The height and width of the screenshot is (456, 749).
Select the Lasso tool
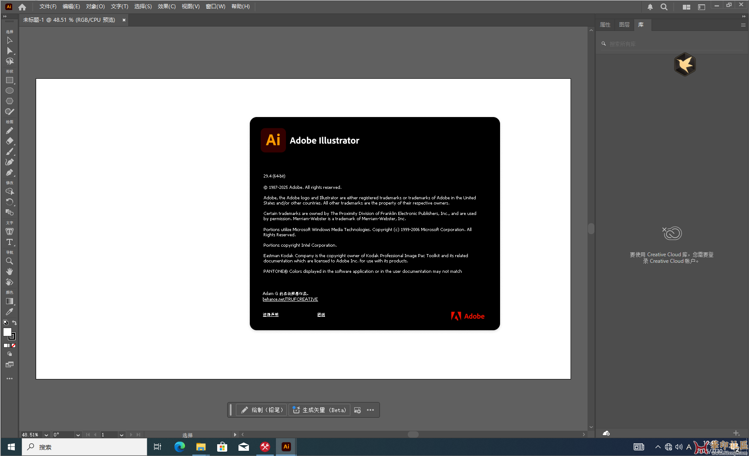tap(10, 61)
